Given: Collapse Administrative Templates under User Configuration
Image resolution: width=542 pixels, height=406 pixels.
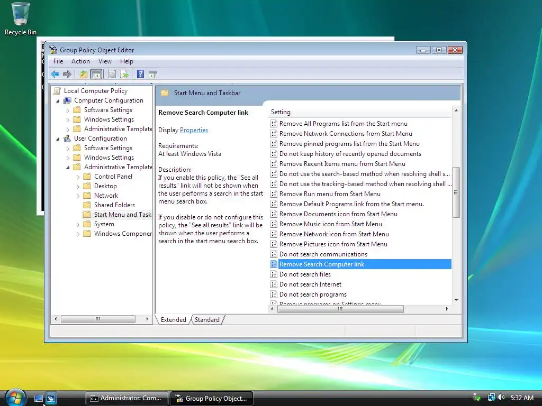Looking at the screenshot, I should 68,168.
